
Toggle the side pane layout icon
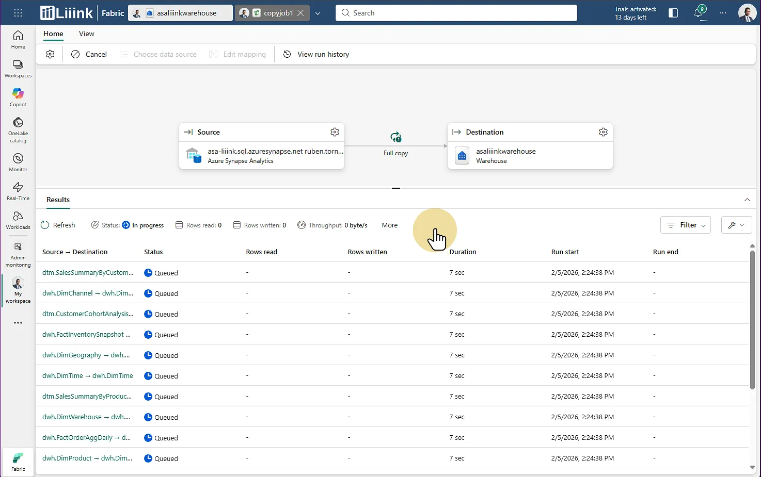pos(673,13)
